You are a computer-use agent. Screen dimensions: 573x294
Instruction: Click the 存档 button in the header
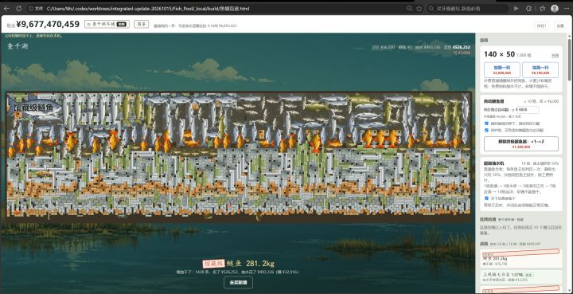[x=541, y=25]
